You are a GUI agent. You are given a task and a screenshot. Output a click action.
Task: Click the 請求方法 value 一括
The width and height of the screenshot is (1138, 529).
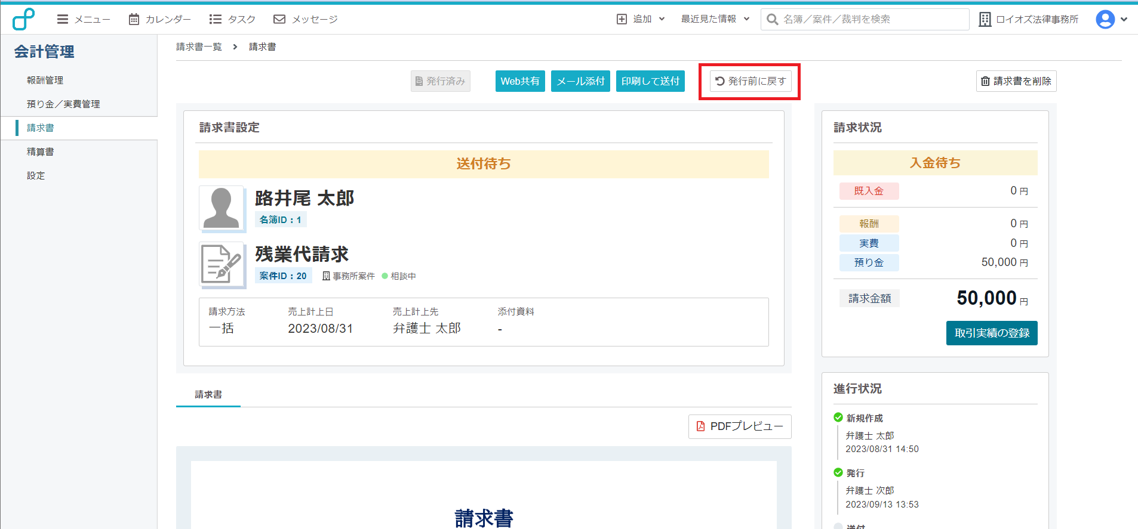[x=222, y=329]
